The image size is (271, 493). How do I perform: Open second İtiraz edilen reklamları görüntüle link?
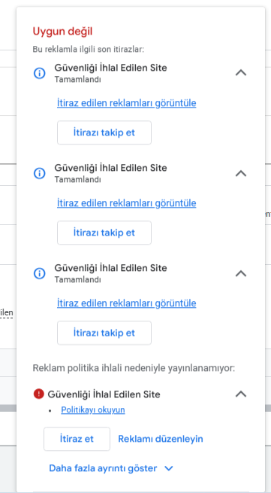[126, 203]
